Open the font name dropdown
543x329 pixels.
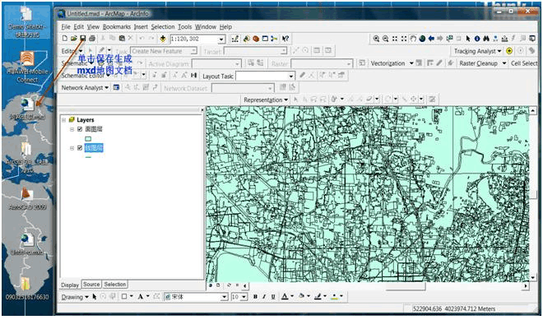(x=225, y=297)
